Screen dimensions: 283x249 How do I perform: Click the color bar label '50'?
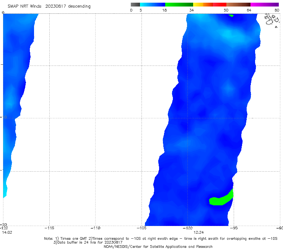(226, 10)
